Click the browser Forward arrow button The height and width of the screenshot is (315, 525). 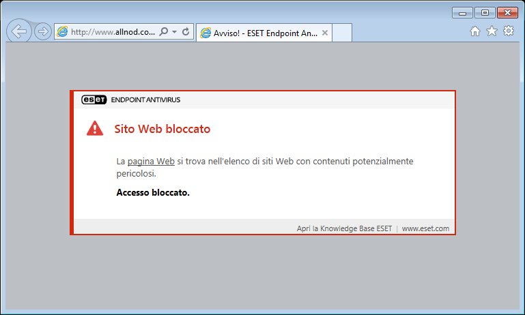pos(43,31)
